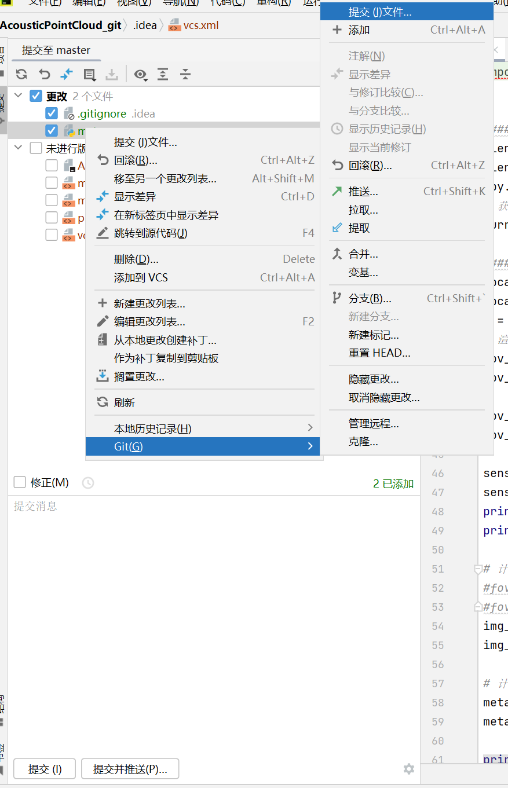Click the Refresh changes icon in toolbar
508x788 pixels.
(x=21, y=74)
